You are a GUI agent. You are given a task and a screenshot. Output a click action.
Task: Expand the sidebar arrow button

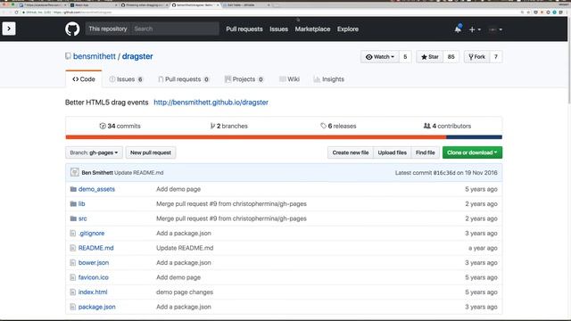[x=9, y=29]
